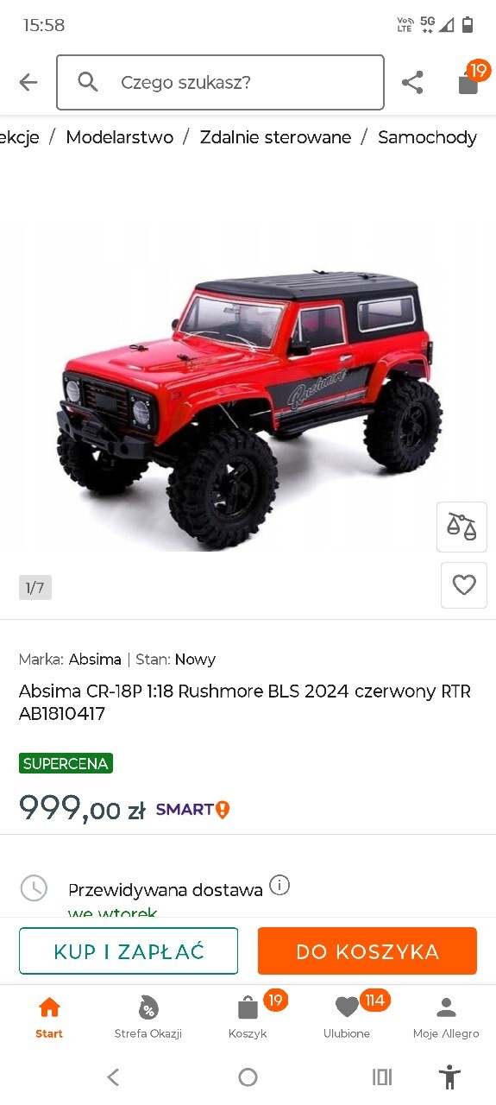The height and width of the screenshot is (1105, 496).
Task: Open Absima brand link
Action: tap(95, 660)
